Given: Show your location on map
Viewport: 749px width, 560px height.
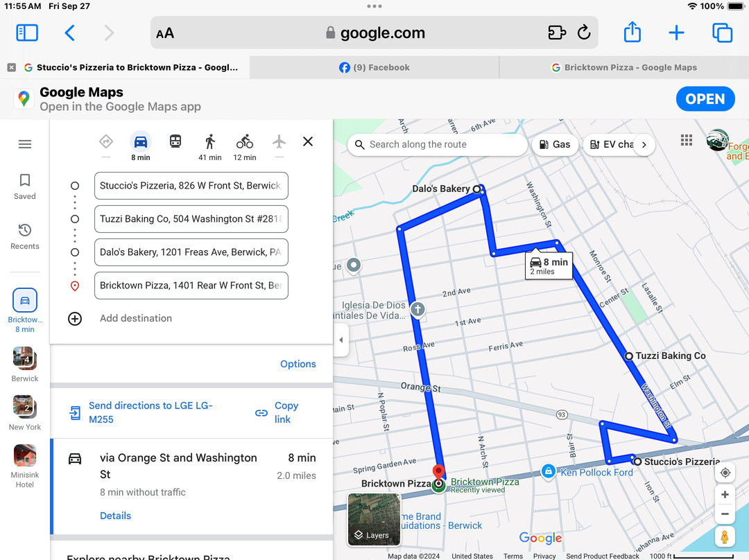Looking at the screenshot, I should pyautogui.click(x=725, y=473).
